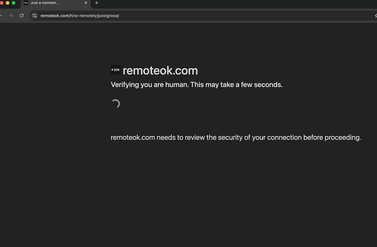Viewport: 377px width, 247px height.
Task: Click the browser back arrow
Action: pos(1,16)
